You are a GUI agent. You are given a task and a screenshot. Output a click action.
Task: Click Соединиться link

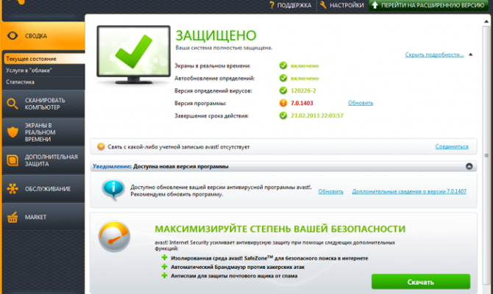click(x=452, y=146)
